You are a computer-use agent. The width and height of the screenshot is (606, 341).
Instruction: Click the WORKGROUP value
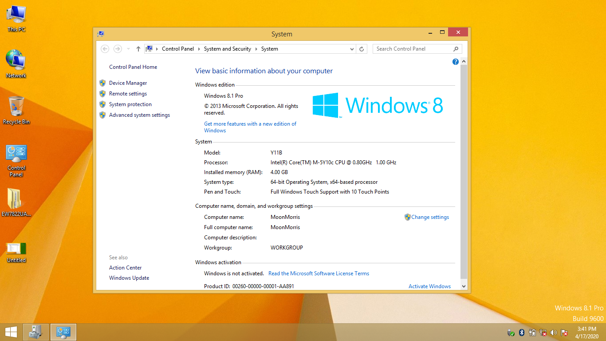[x=287, y=248]
